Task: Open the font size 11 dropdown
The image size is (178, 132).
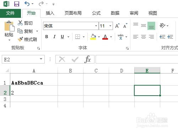Action: pyautogui.click(x=110, y=26)
